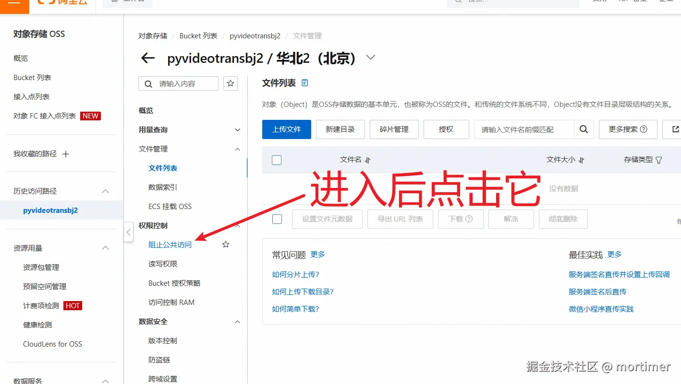Image resolution: width=681 pixels, height=384 pixels.
Task: Select 文件列表 in file management
Action: 163,168
